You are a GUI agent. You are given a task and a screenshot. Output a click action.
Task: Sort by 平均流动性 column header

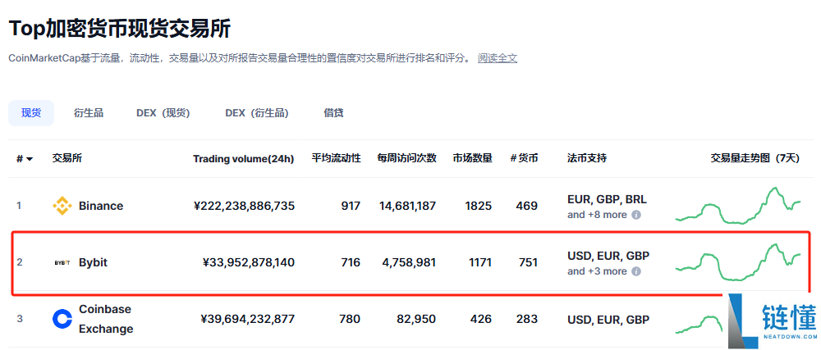[x=336, y=158]
